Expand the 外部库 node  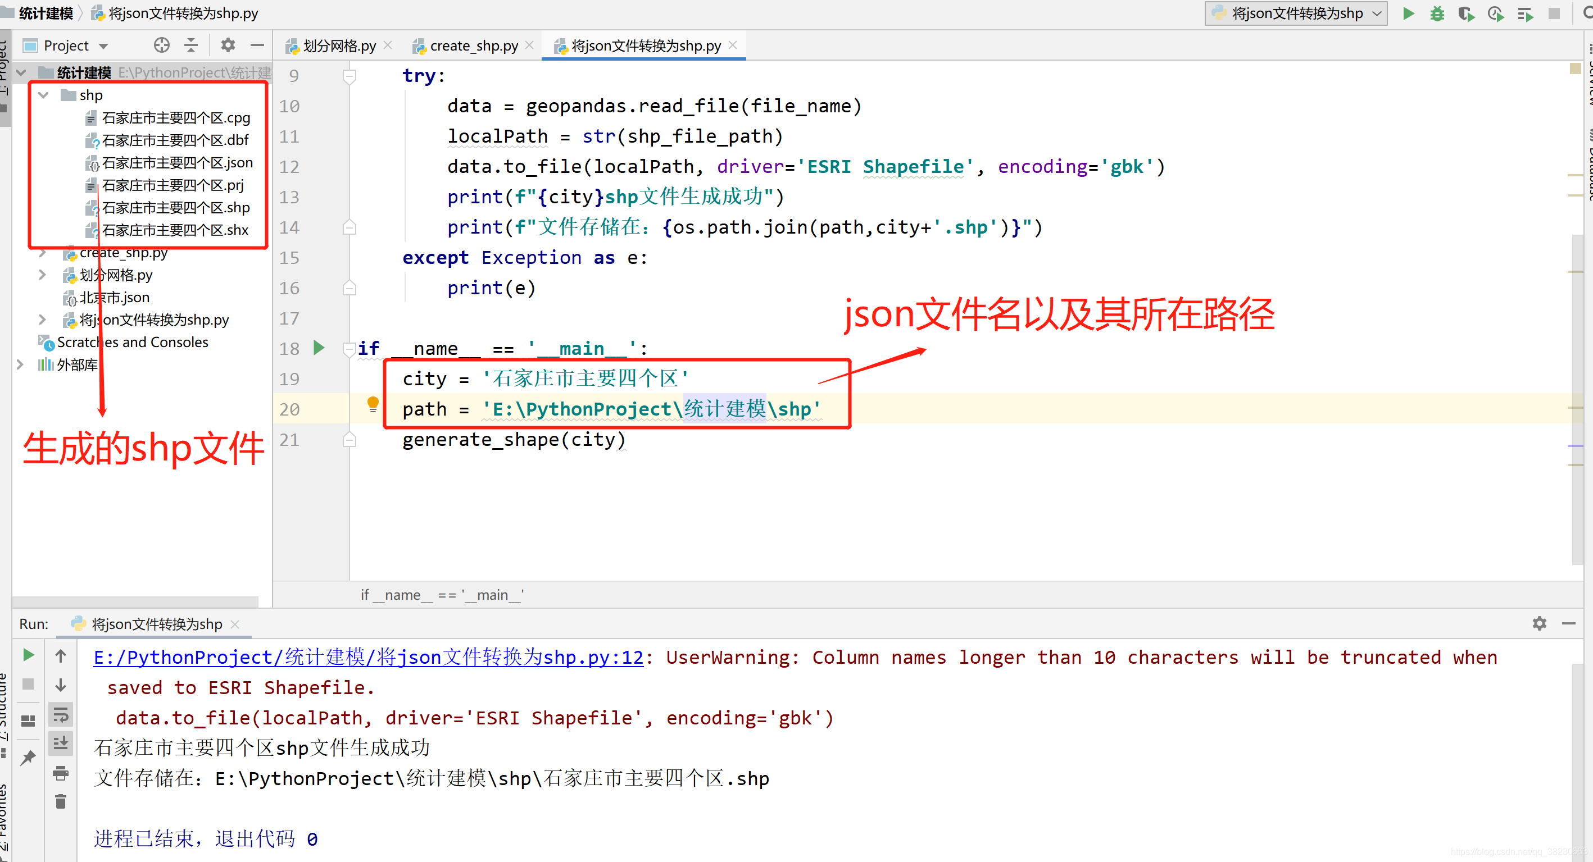click(20, 364)
